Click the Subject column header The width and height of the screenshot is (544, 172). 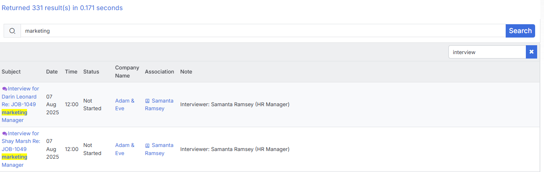(11, 72)
